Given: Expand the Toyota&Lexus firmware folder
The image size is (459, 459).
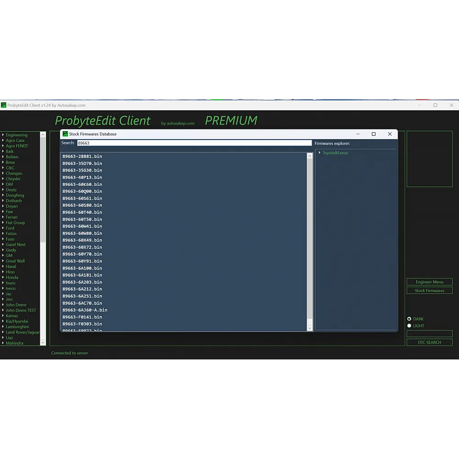Looking at the screenshot, I should [319, 153].
